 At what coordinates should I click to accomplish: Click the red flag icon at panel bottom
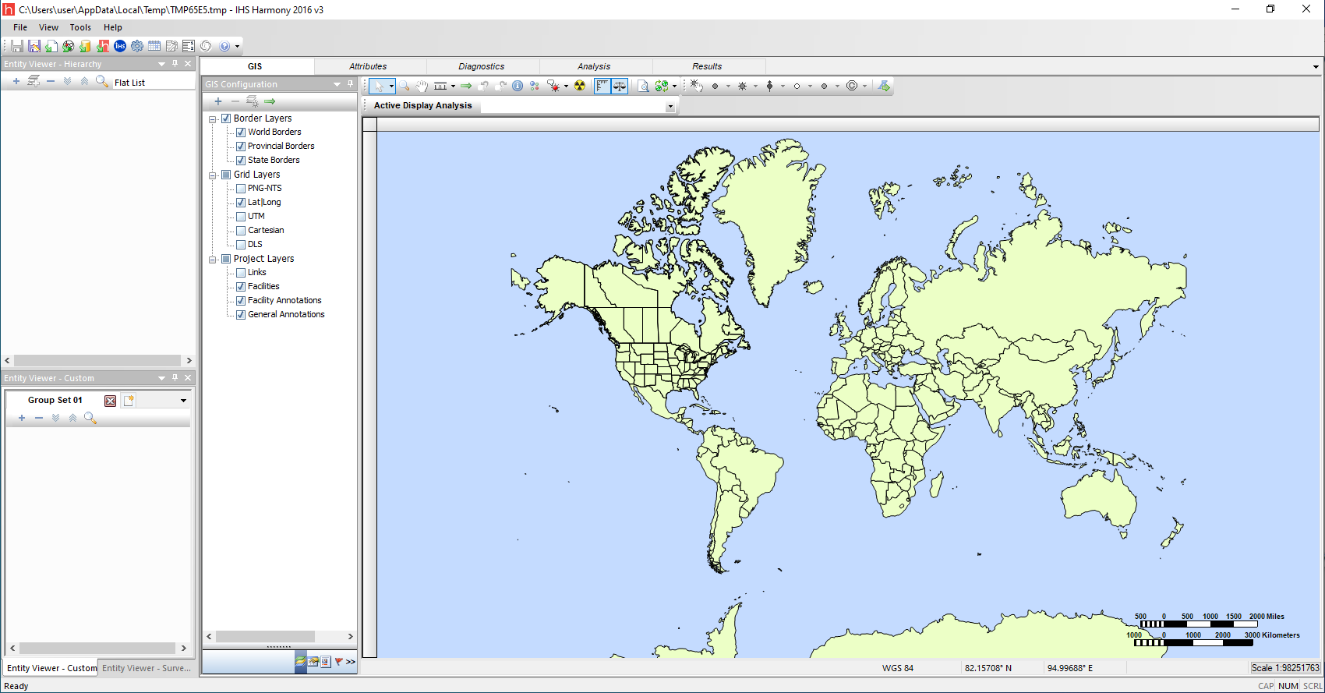point(338,661)
